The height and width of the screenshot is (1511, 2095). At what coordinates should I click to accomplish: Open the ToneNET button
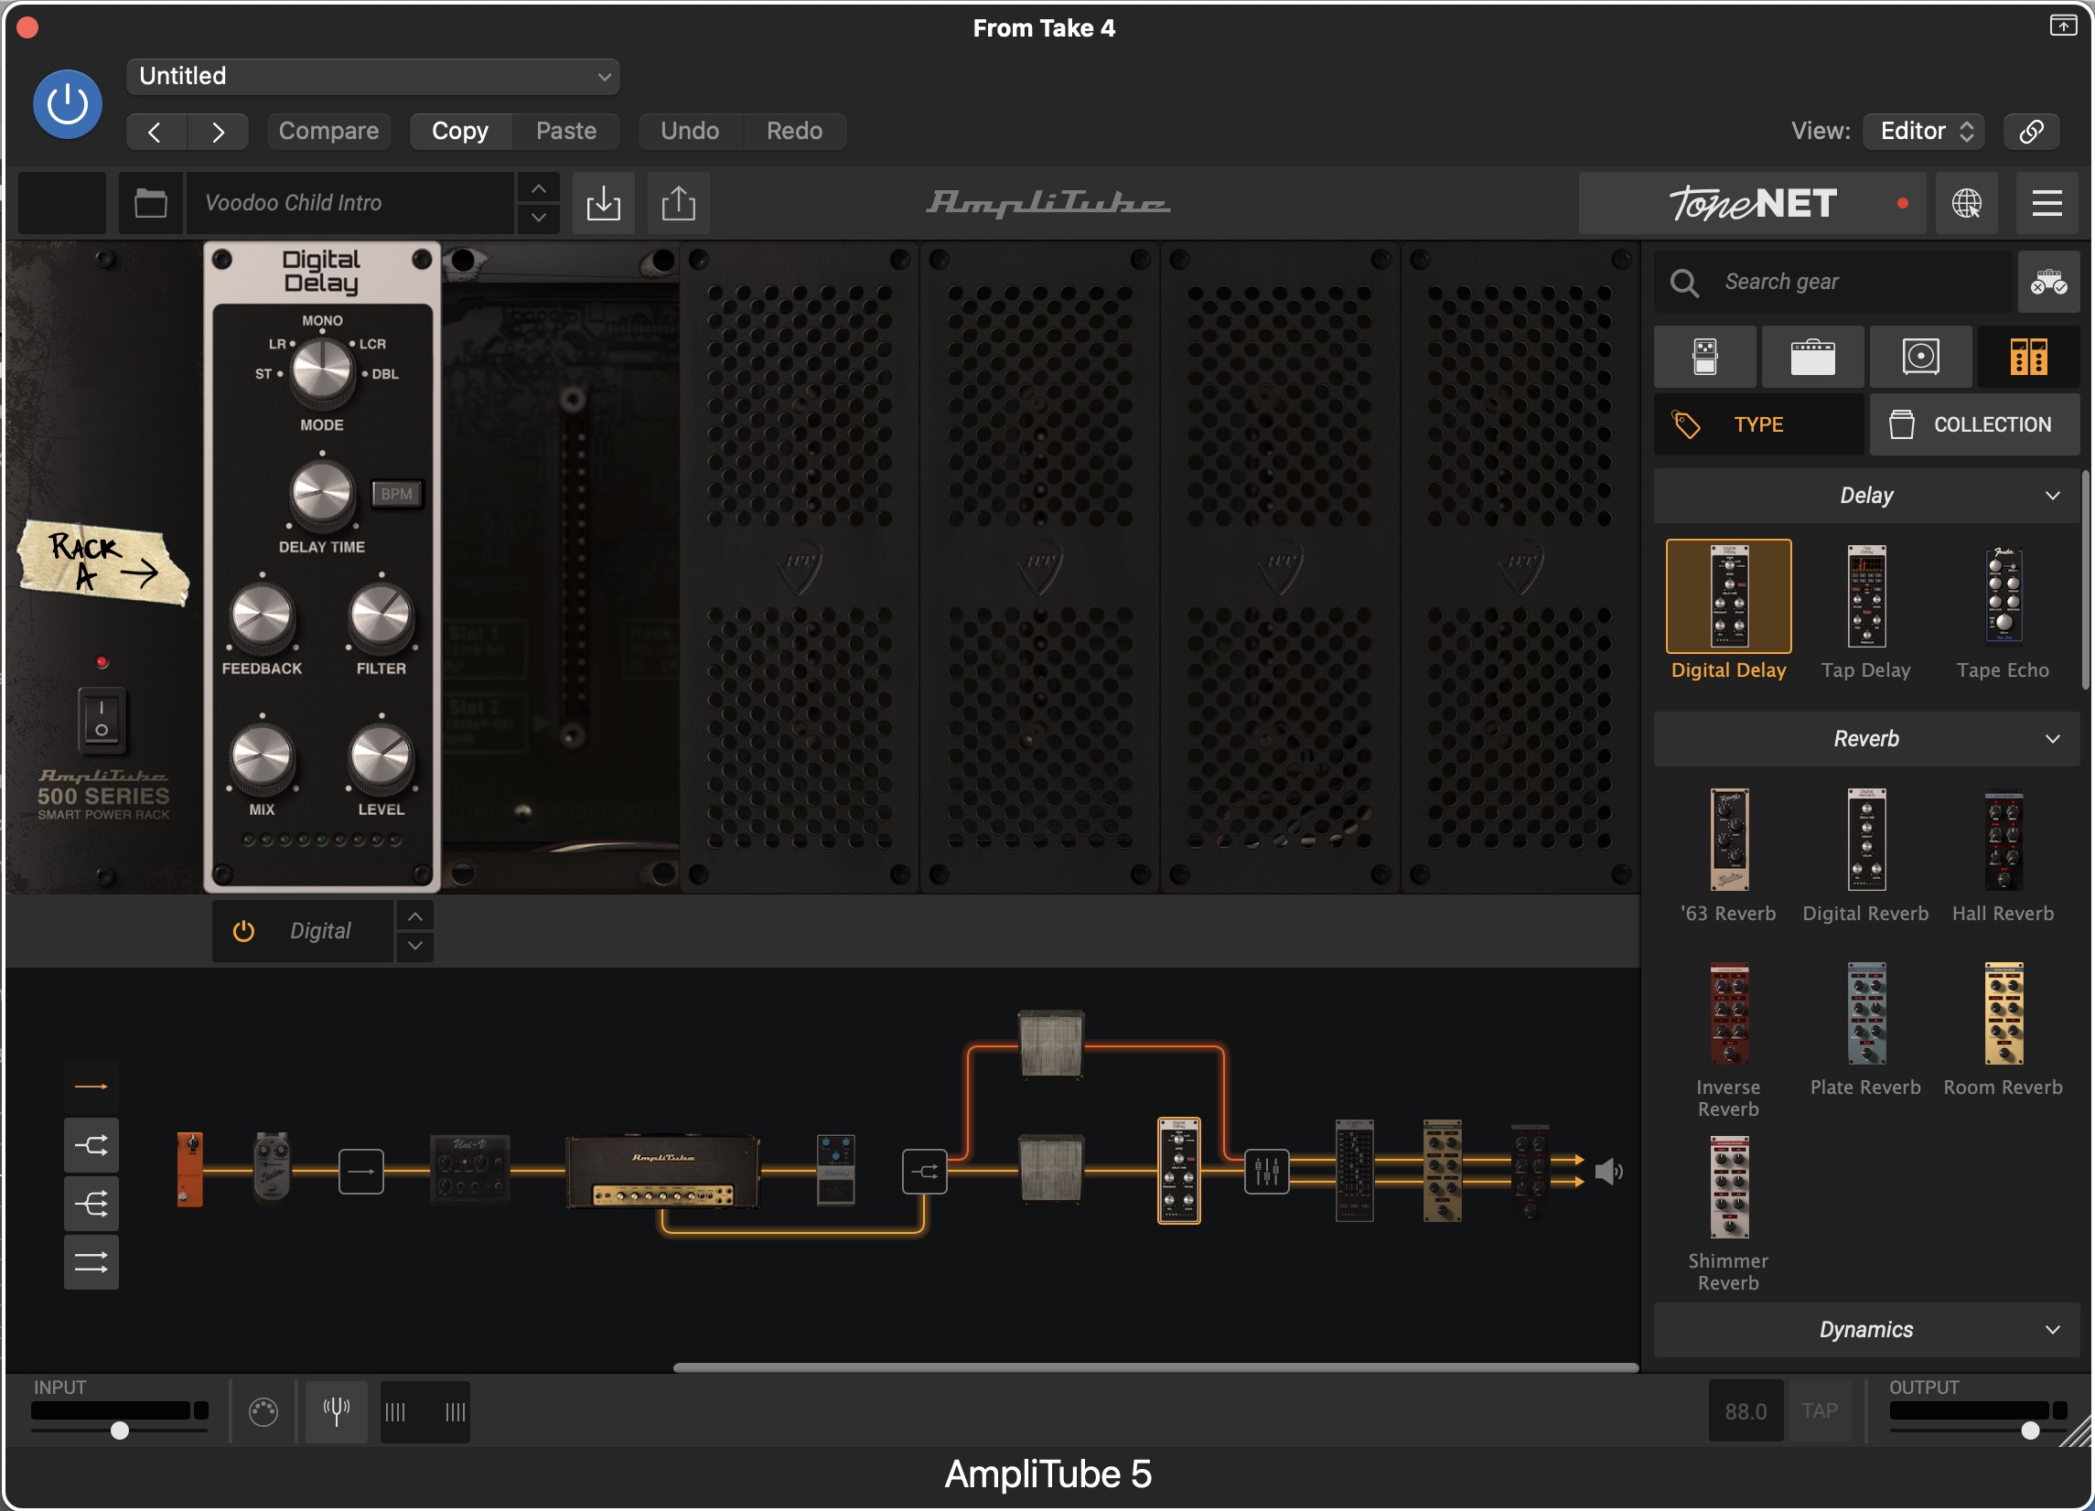click(1752, 202)
